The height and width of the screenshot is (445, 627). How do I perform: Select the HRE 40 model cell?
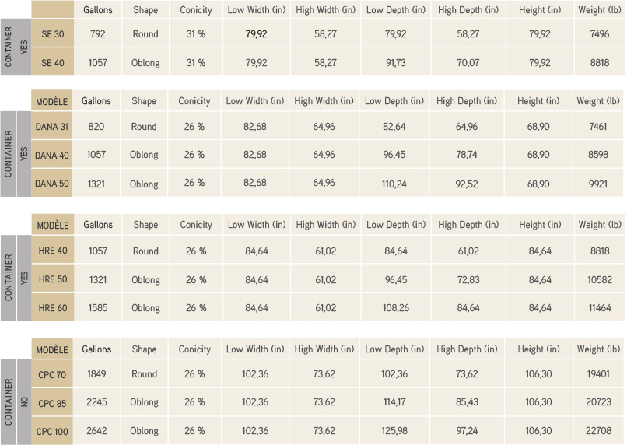click(53, 251)
